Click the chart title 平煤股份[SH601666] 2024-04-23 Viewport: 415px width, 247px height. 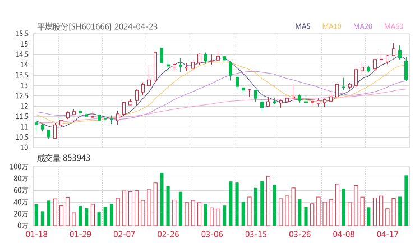point(97,27)
